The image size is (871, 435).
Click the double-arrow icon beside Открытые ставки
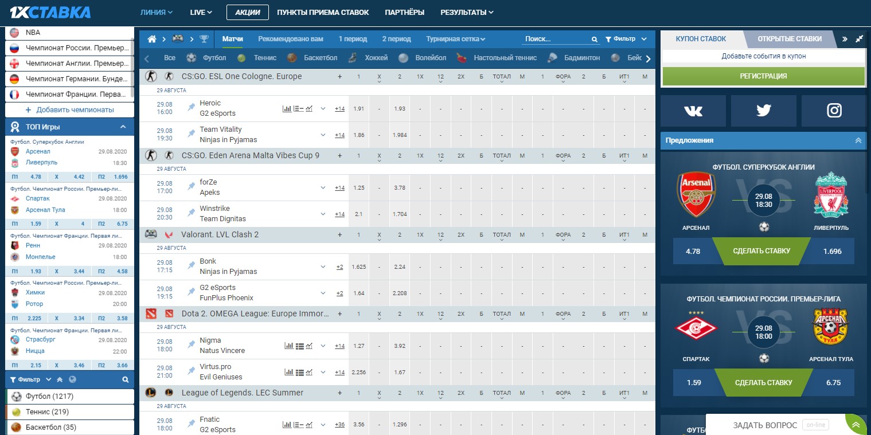(x=845, y=39)
